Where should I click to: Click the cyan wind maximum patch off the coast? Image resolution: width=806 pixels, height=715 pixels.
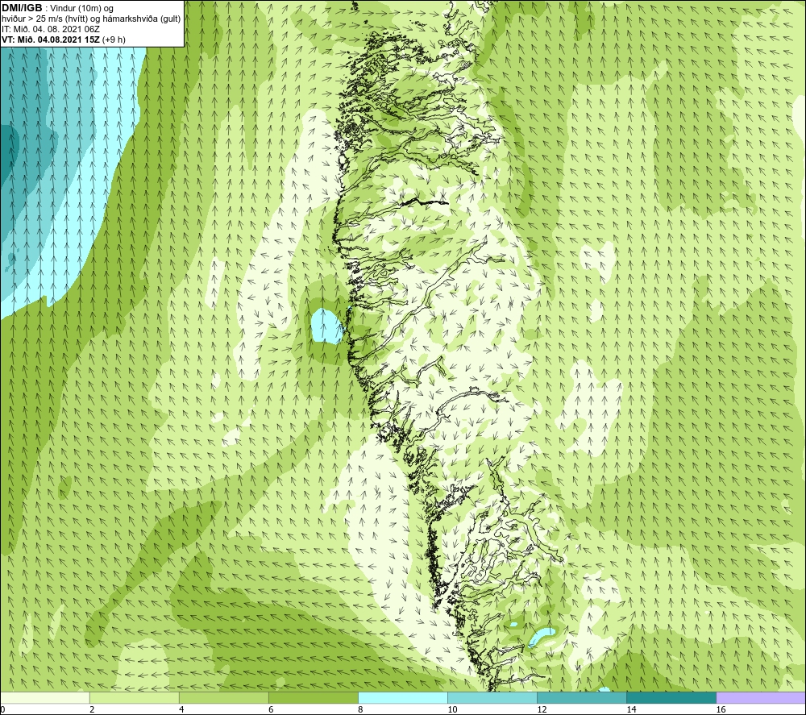[326, 326]
